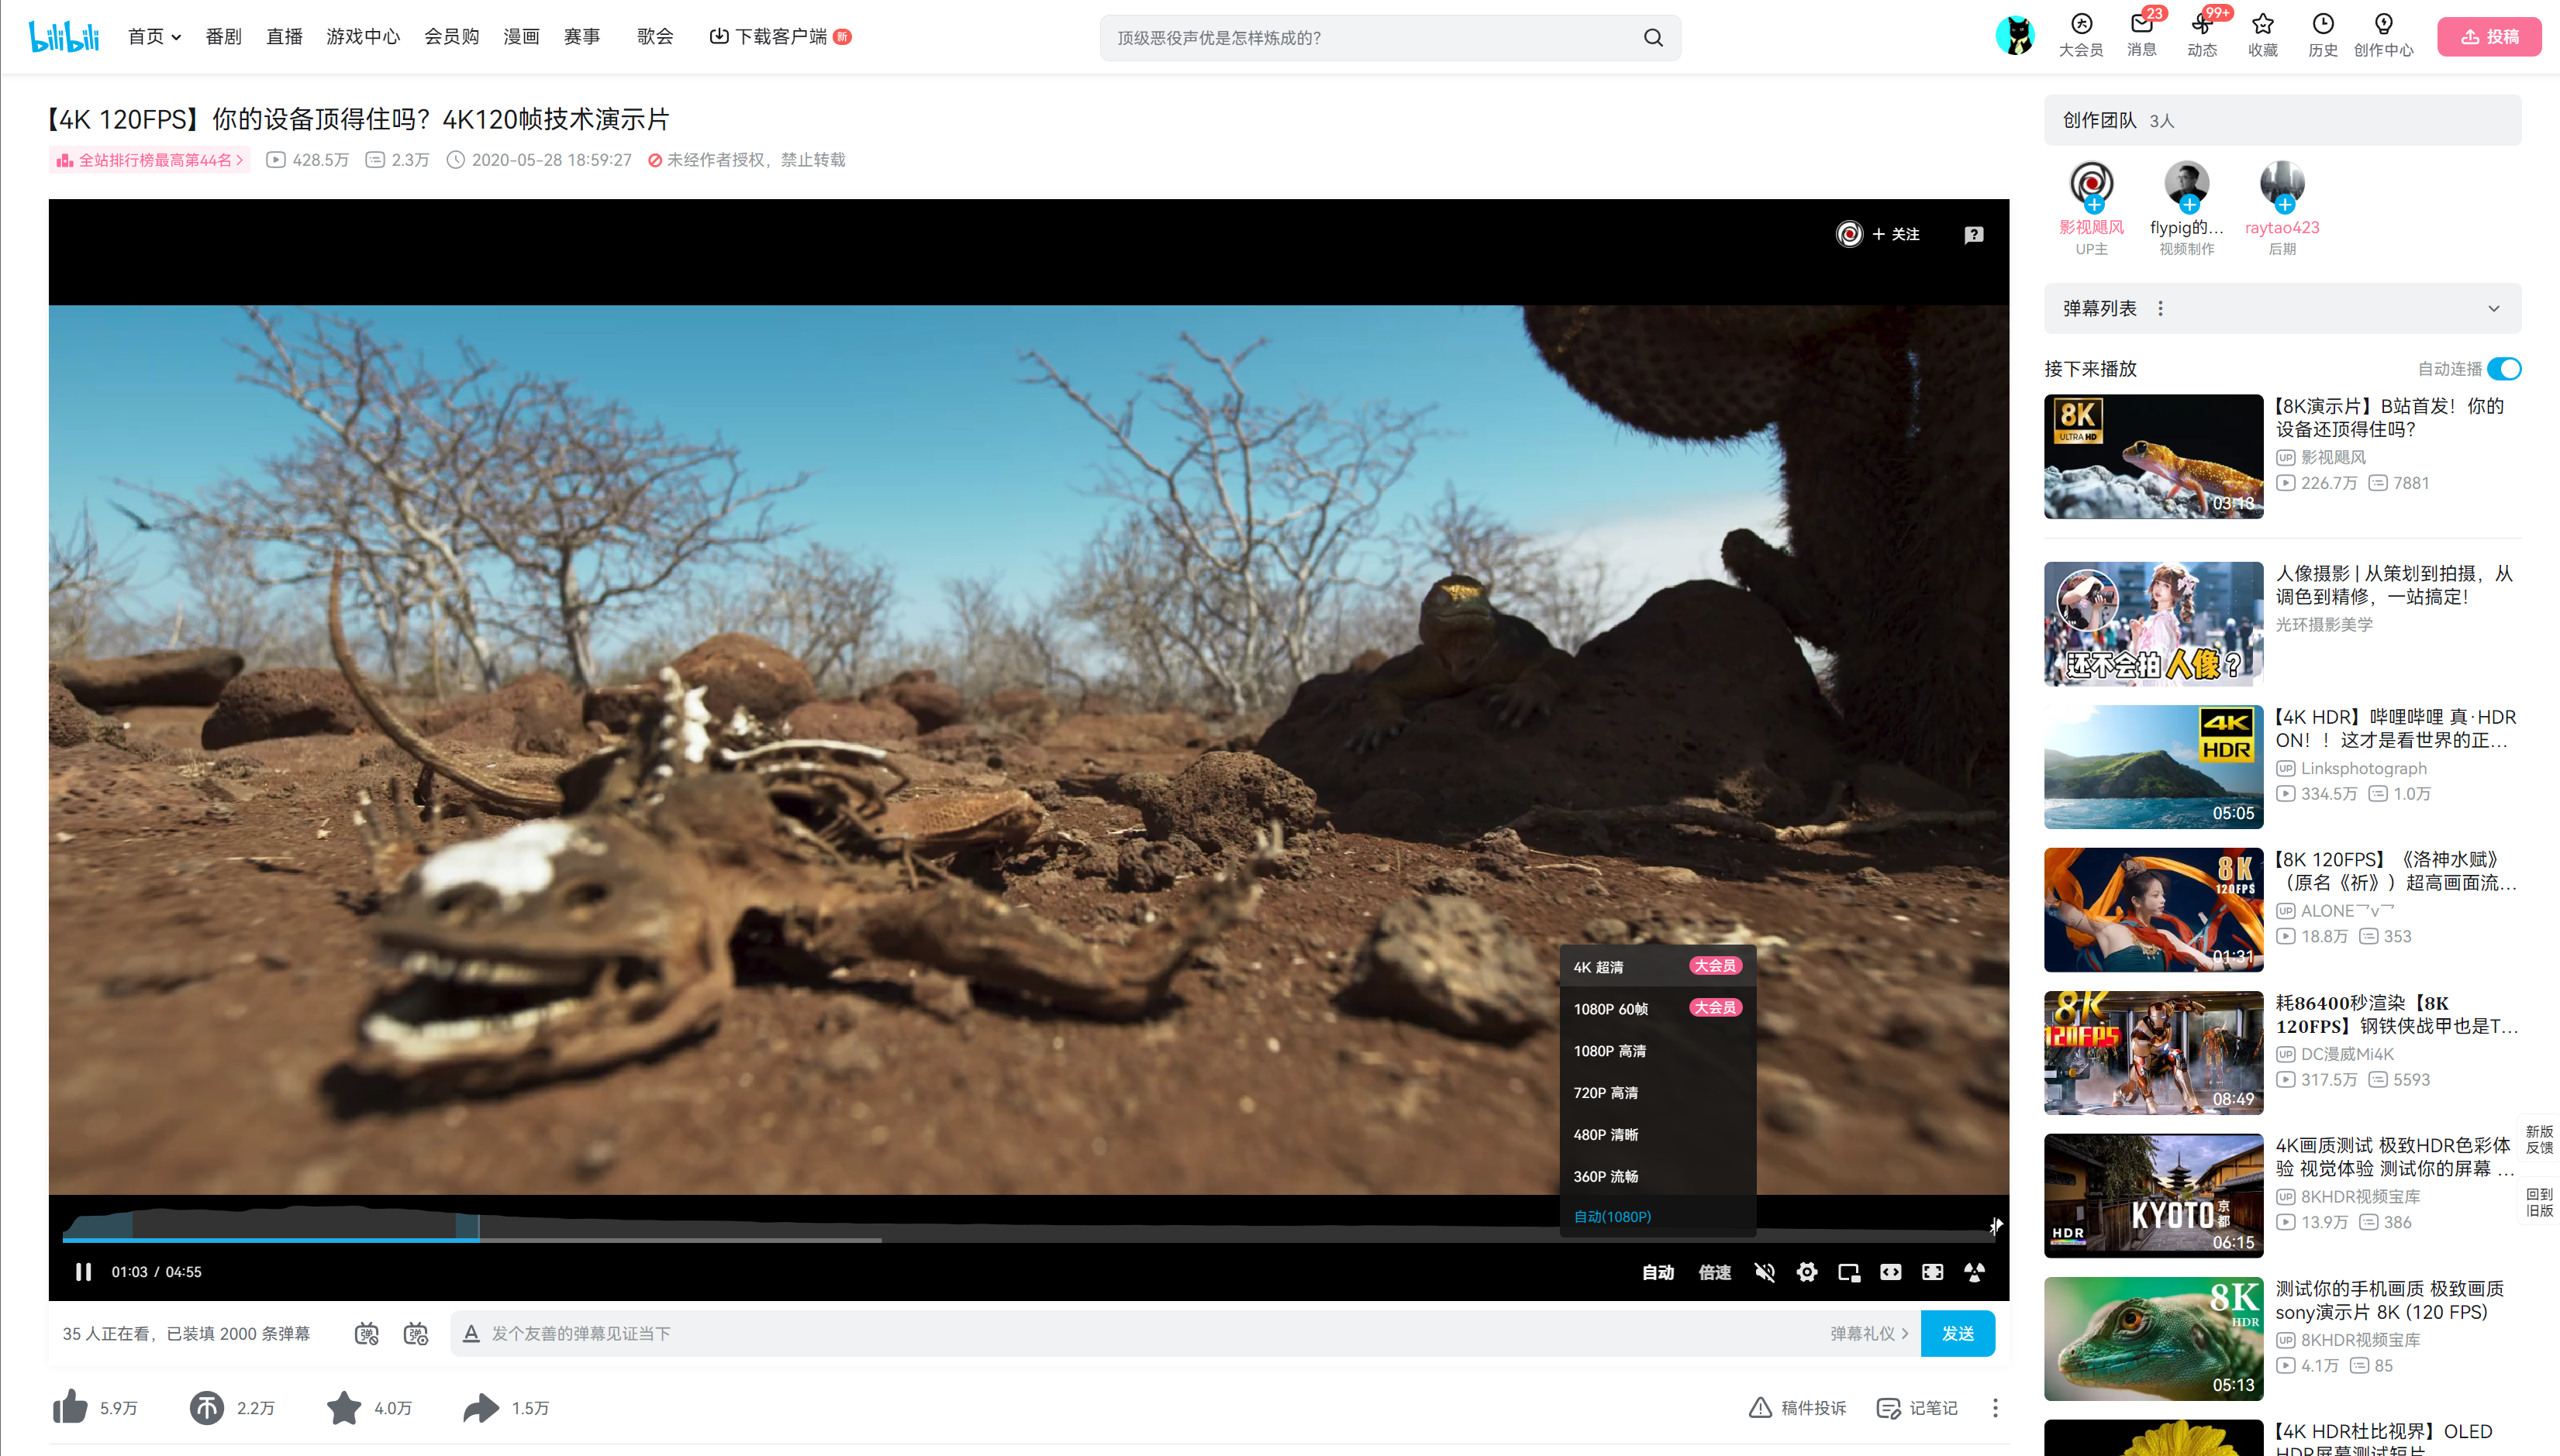Select 自动(1080P) quality option
This screenshot has width=2560, height=1456.
[x=1658, y=1216]
